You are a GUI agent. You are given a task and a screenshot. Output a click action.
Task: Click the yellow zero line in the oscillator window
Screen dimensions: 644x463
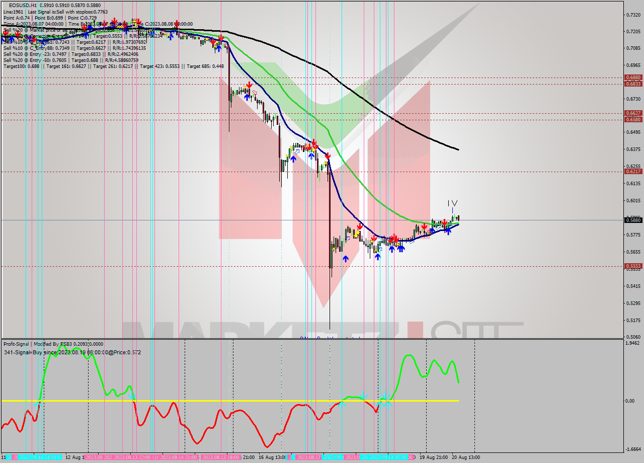[x=226, y=401]
